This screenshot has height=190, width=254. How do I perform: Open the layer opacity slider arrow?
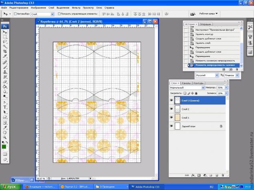(x=226, y=88)
